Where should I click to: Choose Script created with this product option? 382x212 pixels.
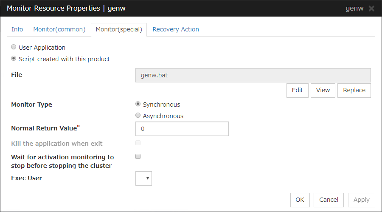[14, 59]
